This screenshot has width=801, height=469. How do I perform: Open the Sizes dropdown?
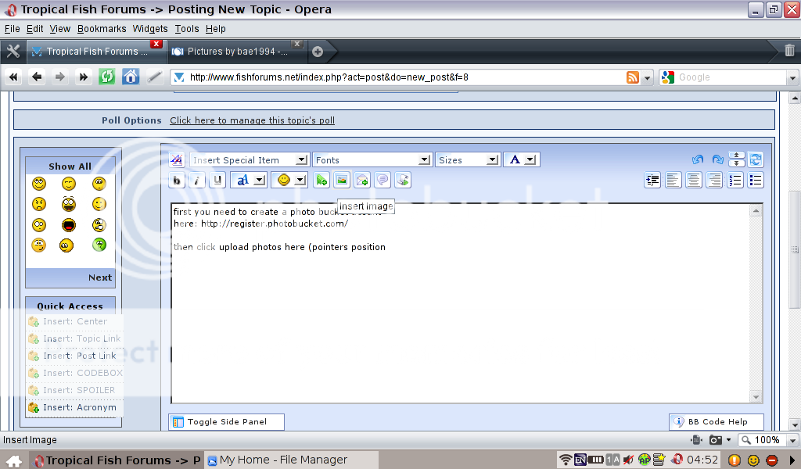tap(468, 159)
